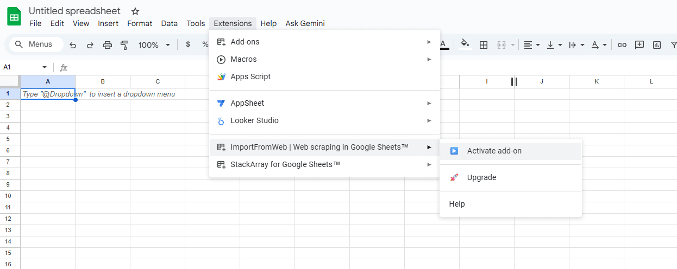Open the 100% zoom dropdown
Viewport: 677px width, 269px height.
pyautogui.click(x=154, y=45)
